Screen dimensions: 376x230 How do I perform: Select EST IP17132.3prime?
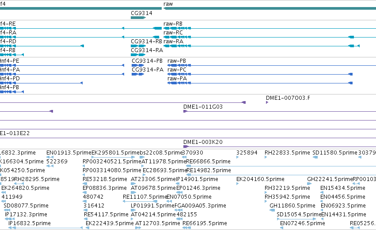pyautogui.click(x=10, y=219)
